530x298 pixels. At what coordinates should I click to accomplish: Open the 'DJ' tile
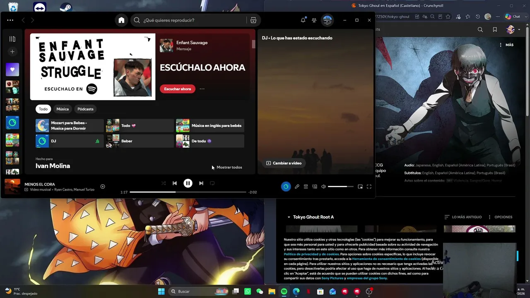pos(70,141)
